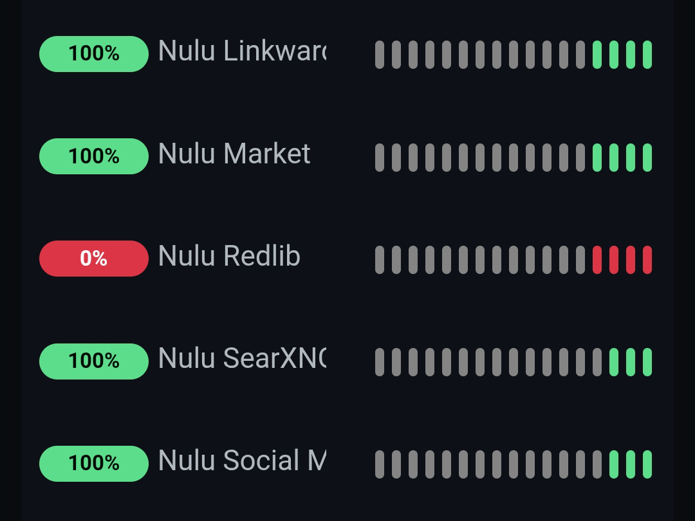Select the earliest green heartbeat in Linkwarden row
Screen dimensions: 695x521
coord(597,55)
